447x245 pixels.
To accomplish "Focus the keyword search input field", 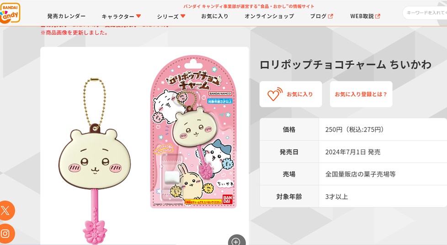I will [425, 13].
